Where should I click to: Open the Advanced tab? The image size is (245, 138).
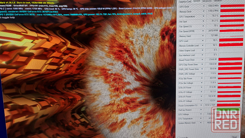(x=207, y=1)
